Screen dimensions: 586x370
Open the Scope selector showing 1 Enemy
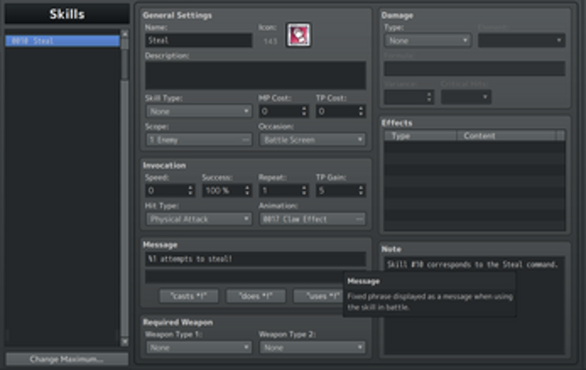coord(199,139)
